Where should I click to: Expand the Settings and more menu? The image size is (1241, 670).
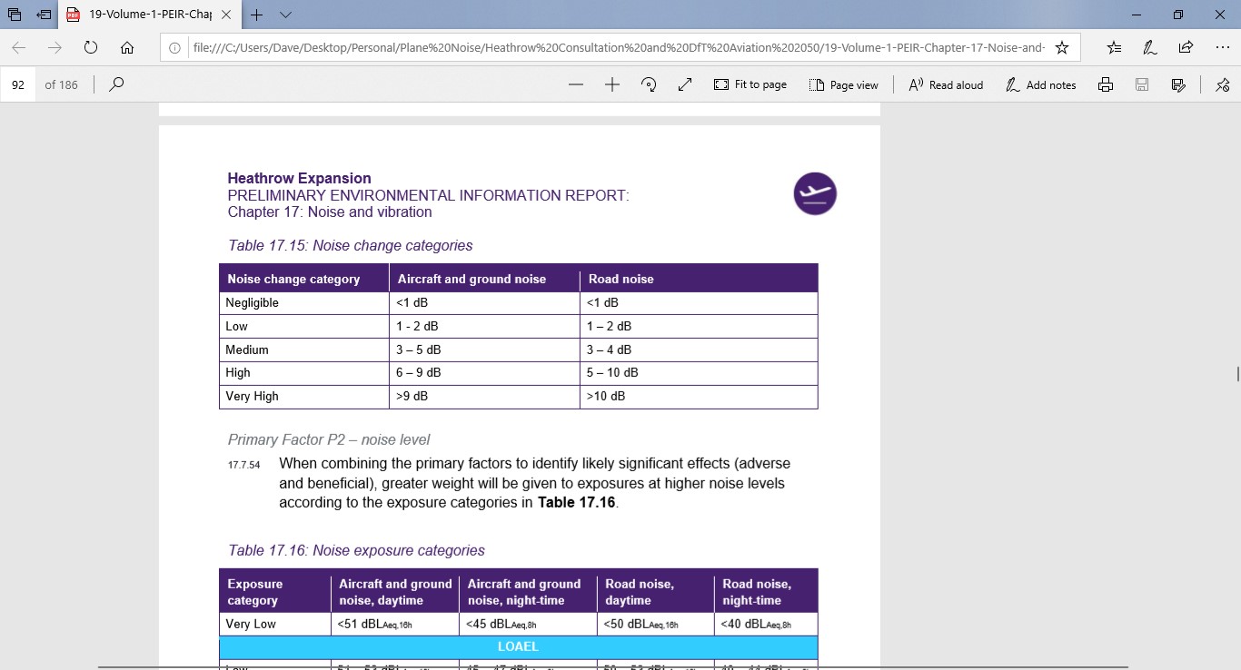click(x=1222, y=48)
